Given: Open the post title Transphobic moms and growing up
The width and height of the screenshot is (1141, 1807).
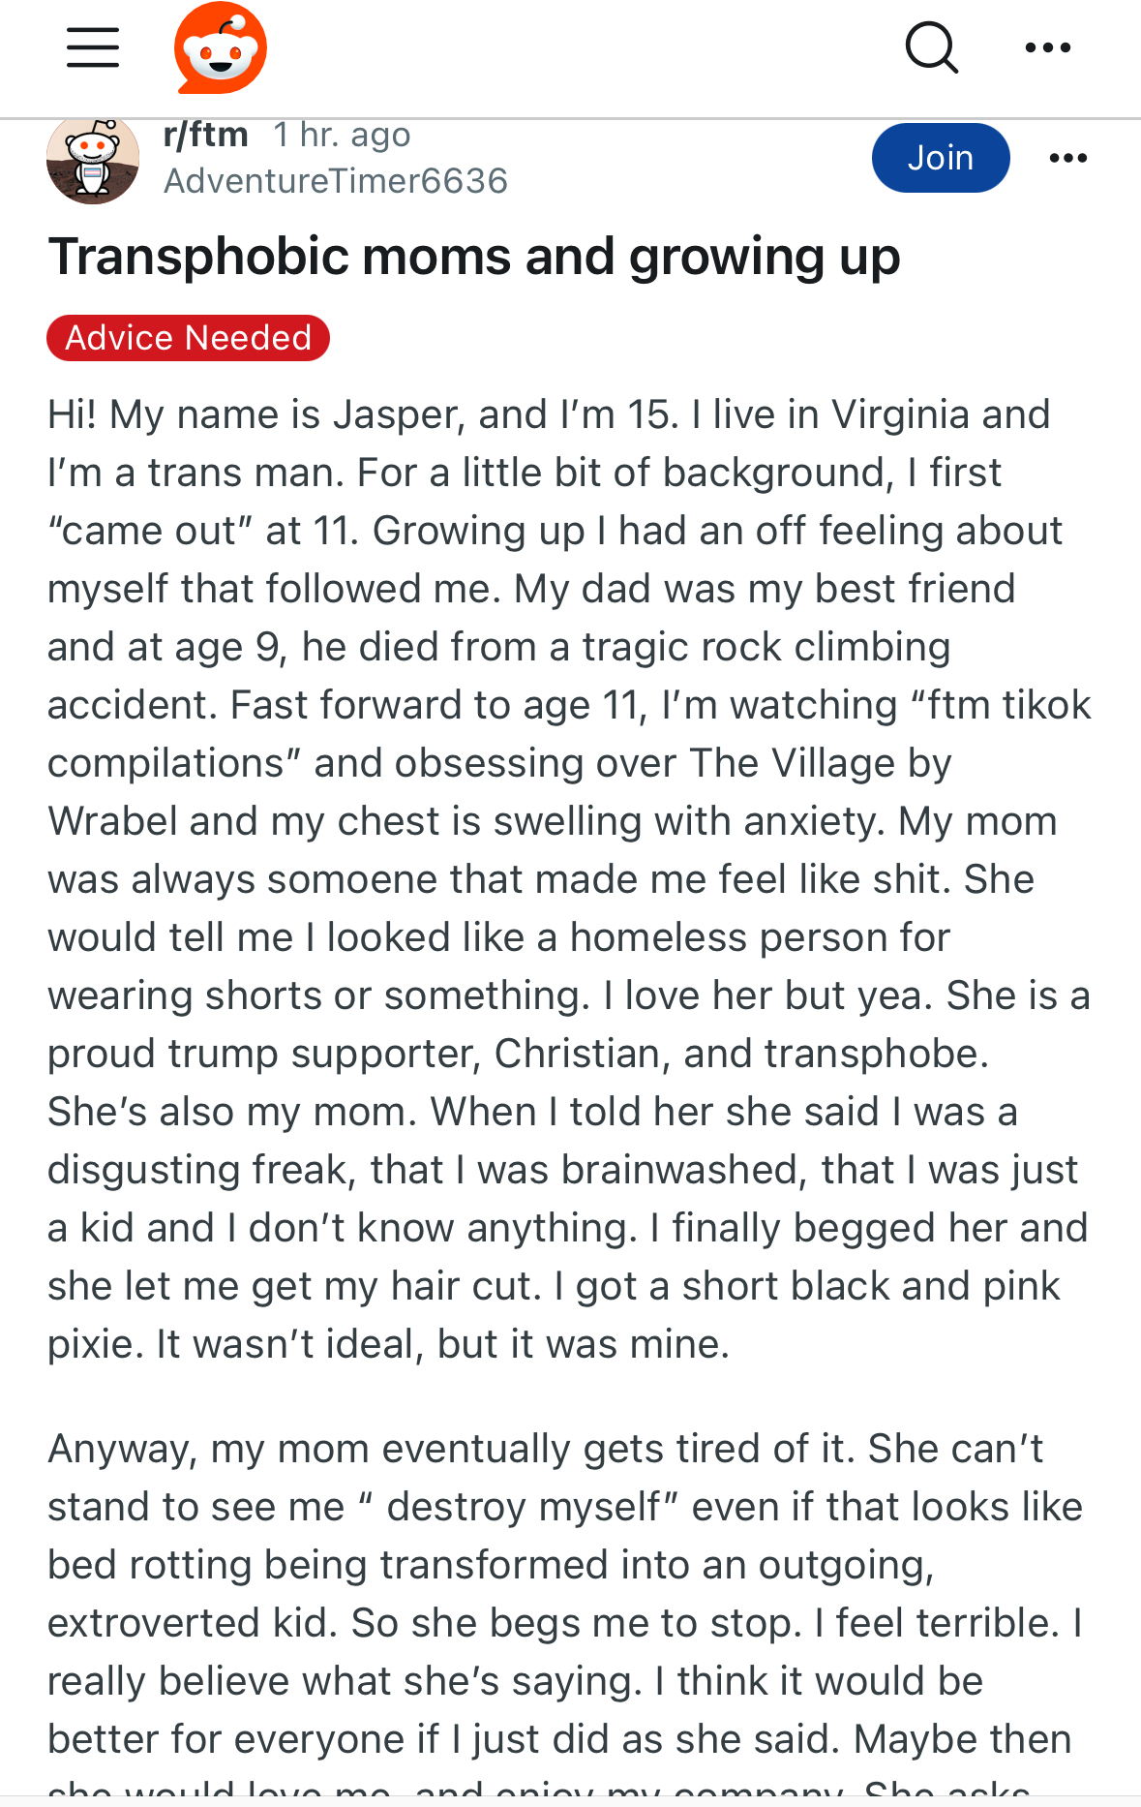Looking at the screenshot, I should 474,257.
